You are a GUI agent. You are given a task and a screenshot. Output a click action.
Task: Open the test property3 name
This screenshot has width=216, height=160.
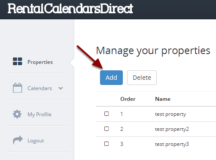tap(172, 144)
